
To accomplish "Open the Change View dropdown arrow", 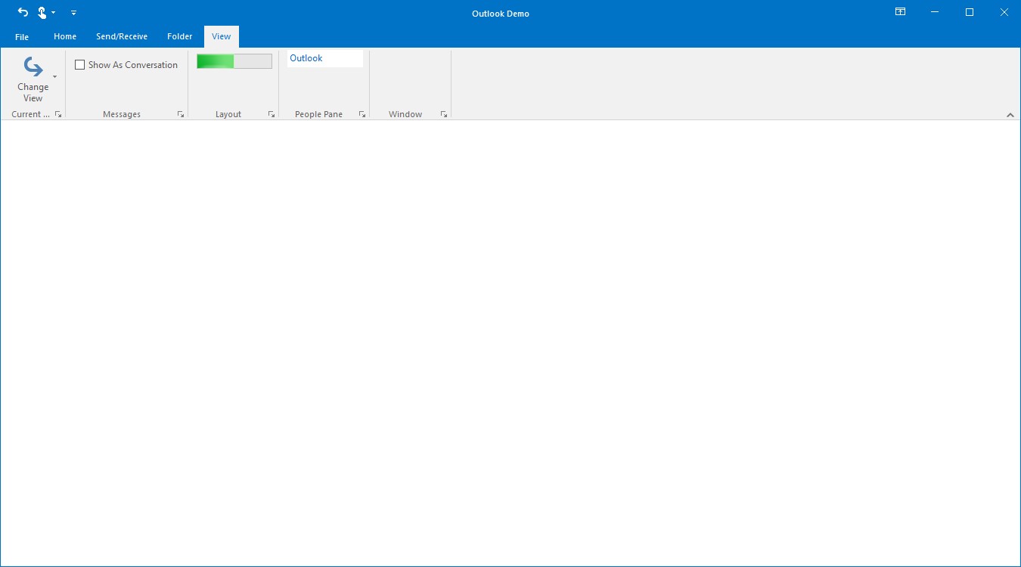I will click(54, 76).
